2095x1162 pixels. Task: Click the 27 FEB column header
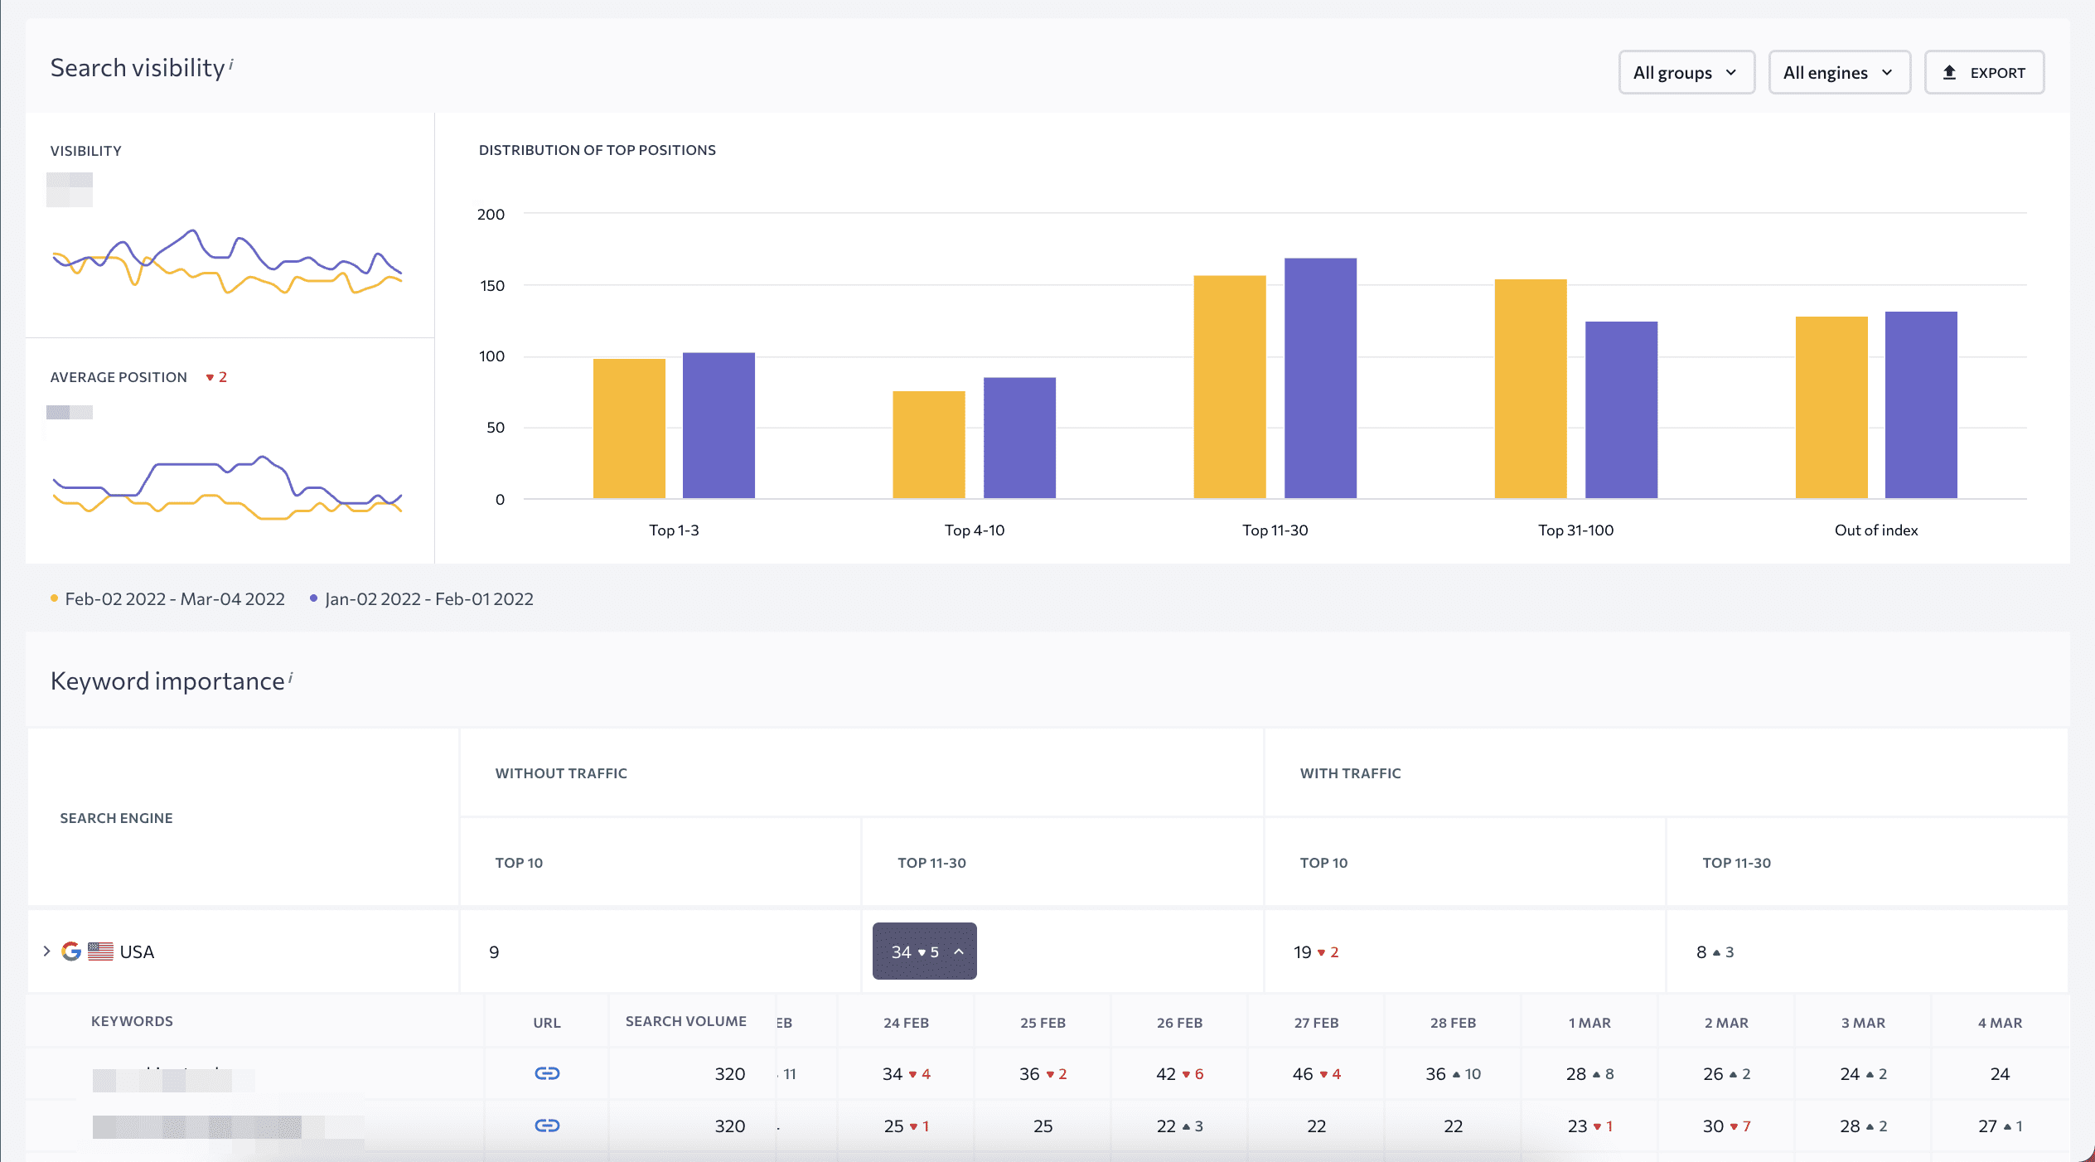coord(1316,1023)
